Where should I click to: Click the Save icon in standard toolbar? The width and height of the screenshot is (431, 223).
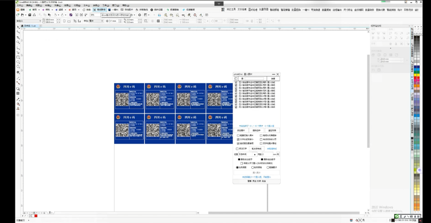pyautogui.click(x=29, y=15)
